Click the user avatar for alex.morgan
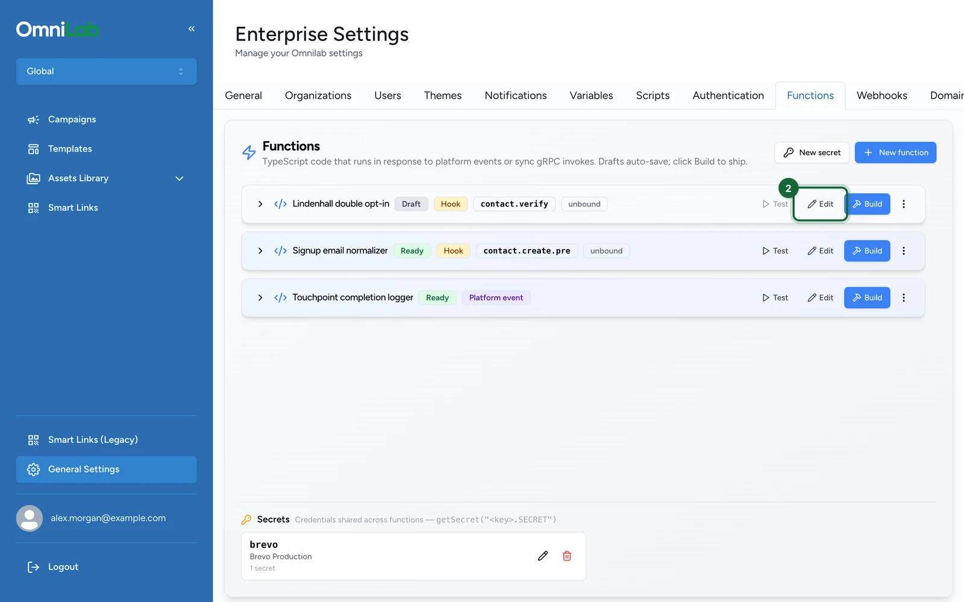Viewport: 964px width, 602px height. (30, 518)
